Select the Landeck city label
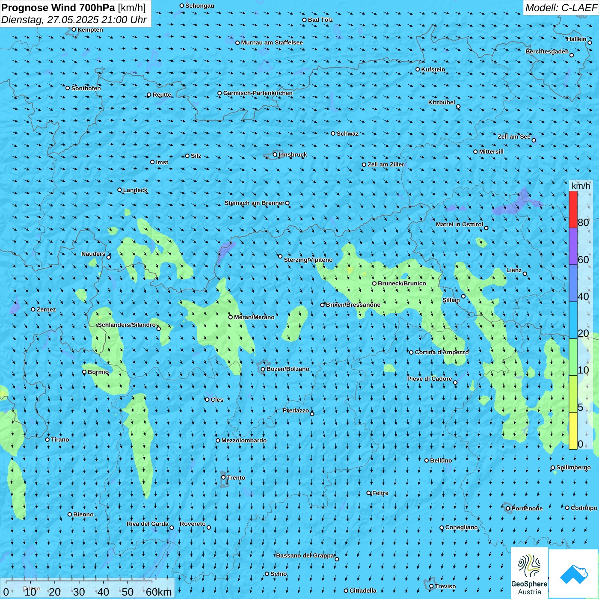599x599 pixels. point(135,190)
